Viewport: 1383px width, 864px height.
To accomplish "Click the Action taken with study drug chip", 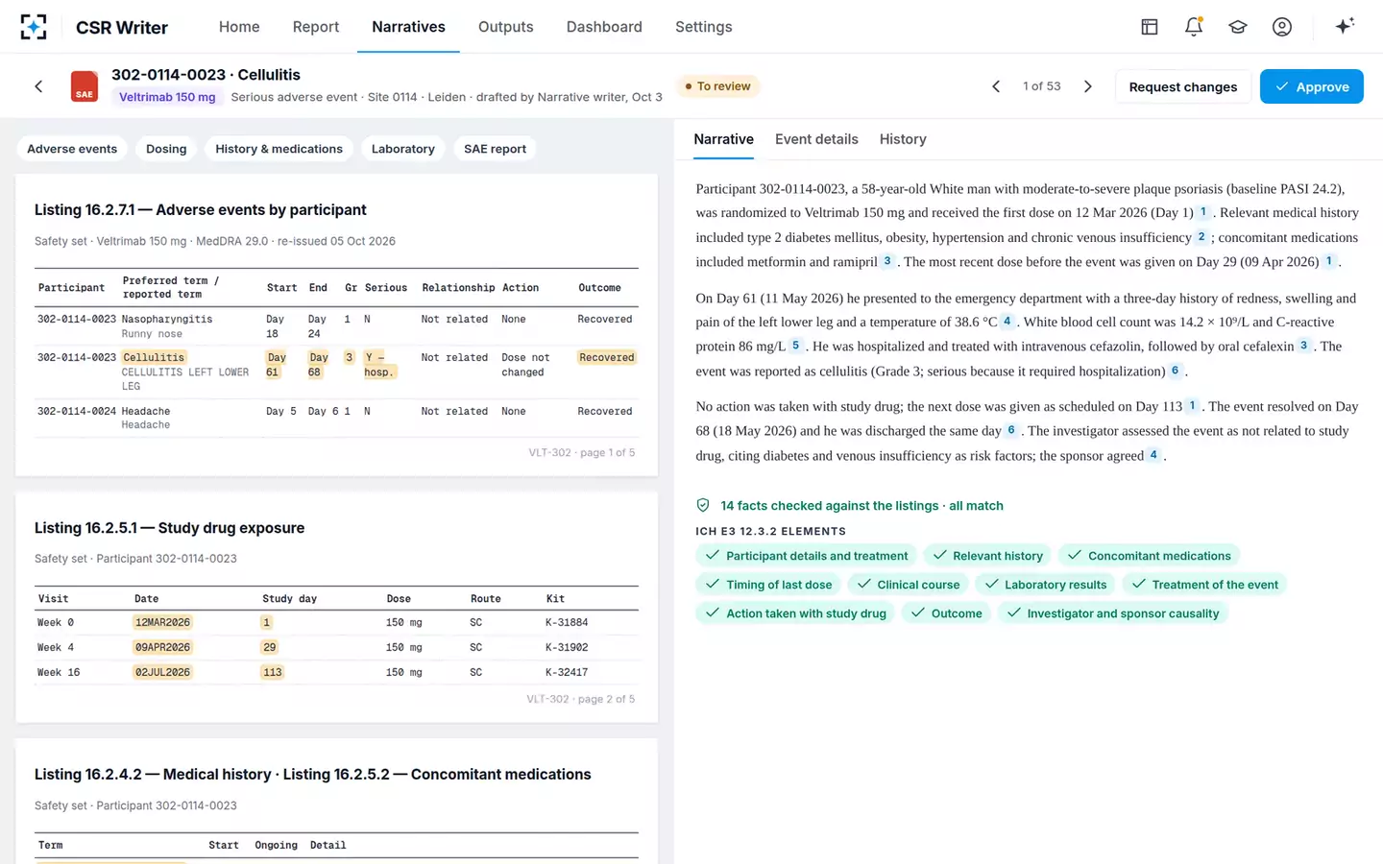I will point(795,613).
